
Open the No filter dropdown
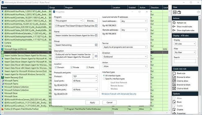click(185, 52)
